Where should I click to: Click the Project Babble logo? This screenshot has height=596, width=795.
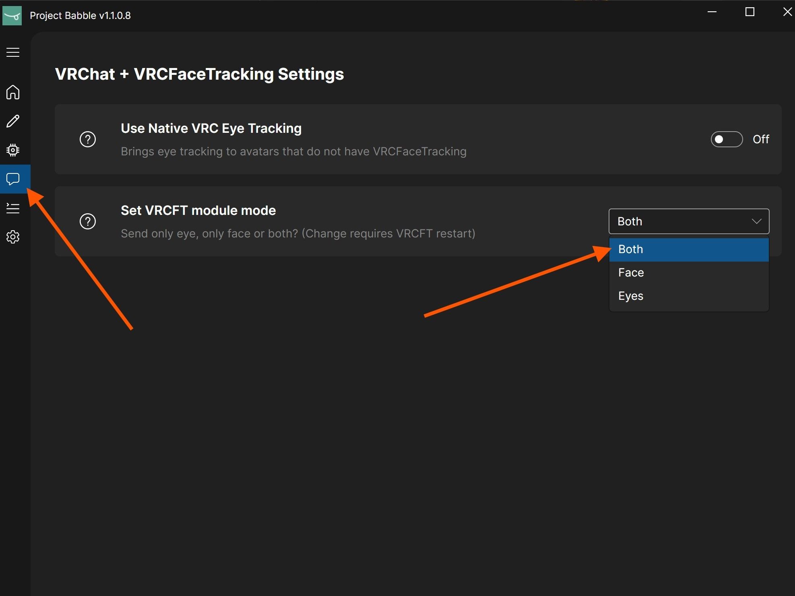(12, 15)
